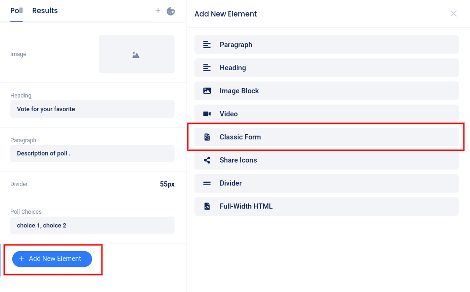Click the image upload placeholder
The height and width of the screenshot is (292, 470).
coord(136,54)
